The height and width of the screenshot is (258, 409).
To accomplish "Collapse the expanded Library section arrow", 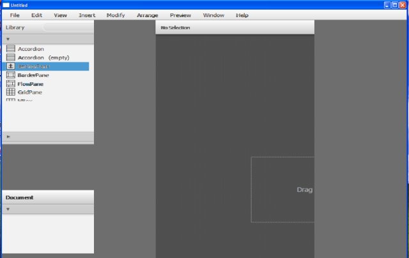I will click(x=8, y=39).
